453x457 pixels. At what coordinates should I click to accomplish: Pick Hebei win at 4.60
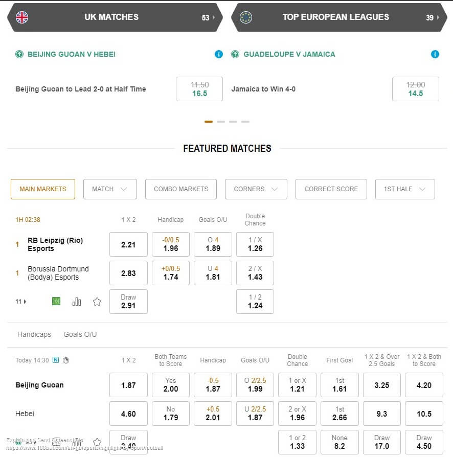tap(128, 414)
